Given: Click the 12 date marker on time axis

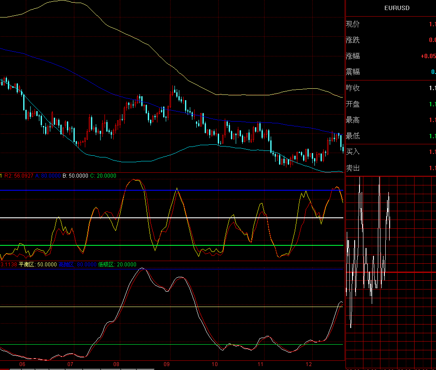Looking at the screenshot, I should pos(309,364).
